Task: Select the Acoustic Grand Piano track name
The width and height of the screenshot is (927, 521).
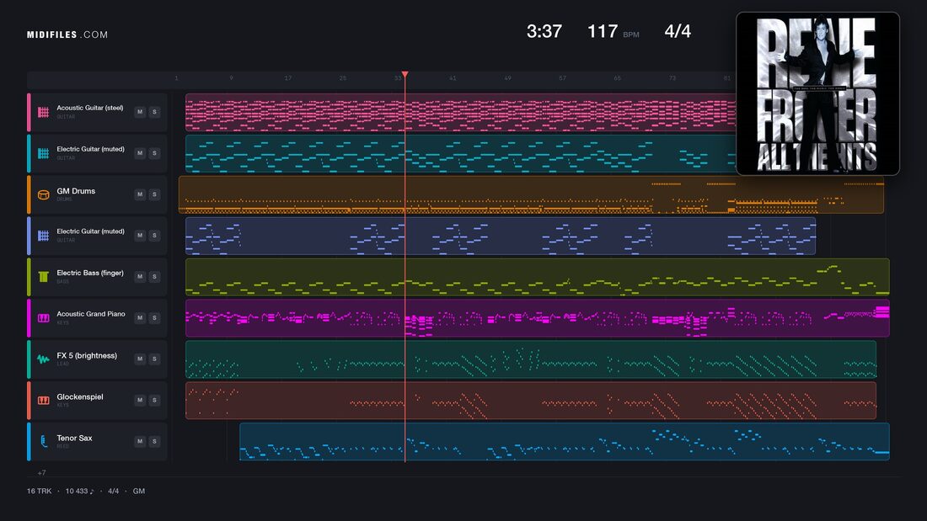Action: point(91,314)
